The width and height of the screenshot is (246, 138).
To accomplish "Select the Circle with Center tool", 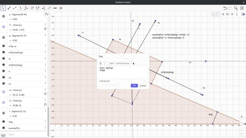I will coord(32,8).
